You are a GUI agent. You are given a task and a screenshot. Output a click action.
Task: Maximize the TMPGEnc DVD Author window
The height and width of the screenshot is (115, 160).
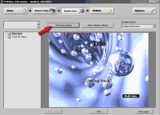coord(154,2)
